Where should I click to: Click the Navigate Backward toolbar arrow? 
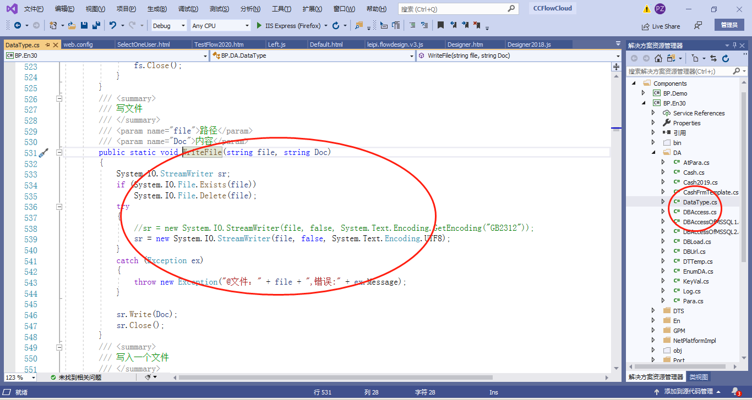point(18,26)
